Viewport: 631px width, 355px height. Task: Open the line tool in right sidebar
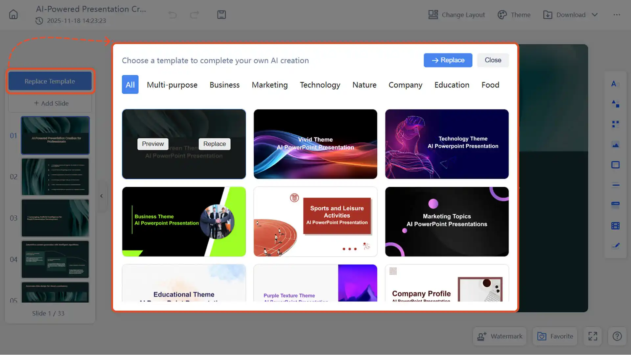tap(615, 185)
